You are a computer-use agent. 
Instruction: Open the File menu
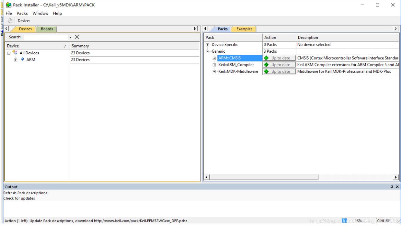tap(9, 13)
